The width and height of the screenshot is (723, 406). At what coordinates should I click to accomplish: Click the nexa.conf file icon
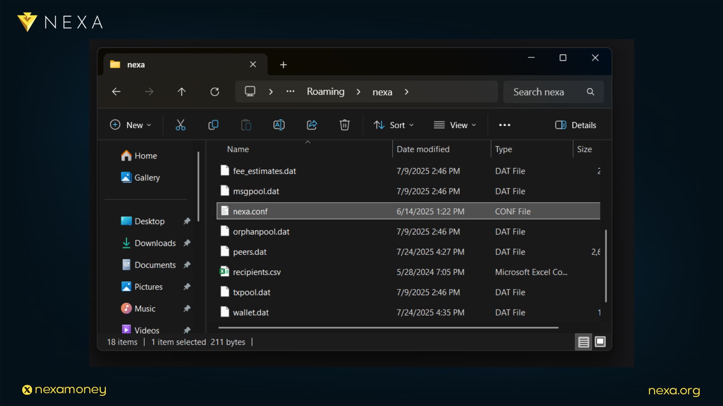[225, 211]
